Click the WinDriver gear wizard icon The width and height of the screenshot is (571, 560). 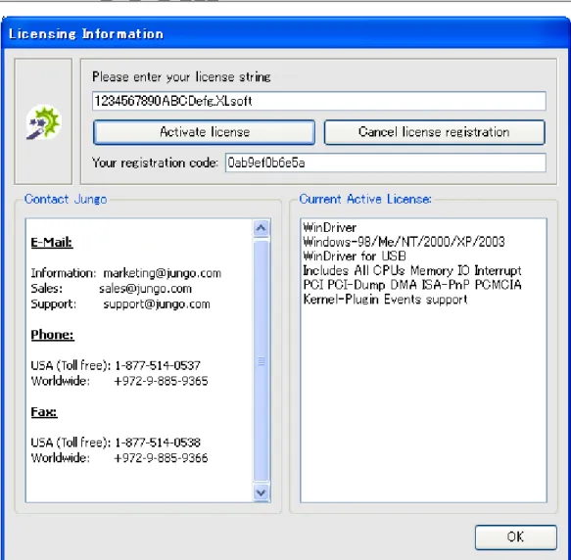(43, 122)
